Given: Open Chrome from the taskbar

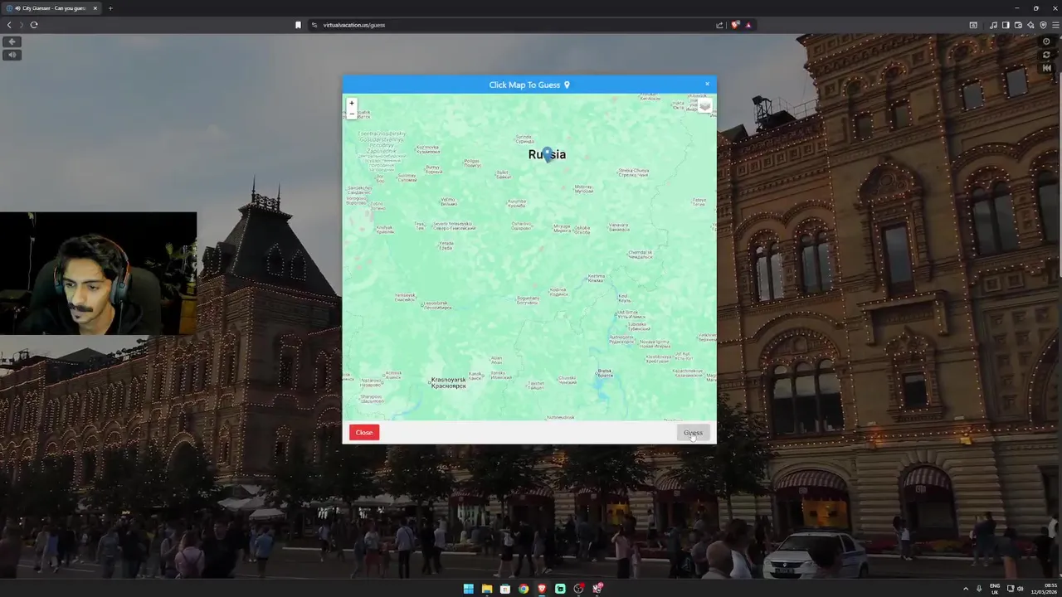Looking at the screenshot, I should [524, 589].
